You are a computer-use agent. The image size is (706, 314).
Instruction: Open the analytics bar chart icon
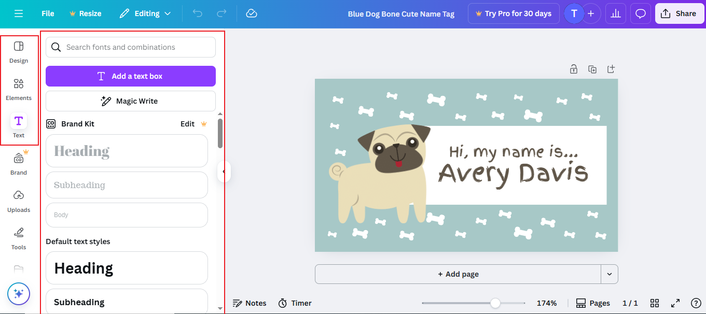(616, 13)
